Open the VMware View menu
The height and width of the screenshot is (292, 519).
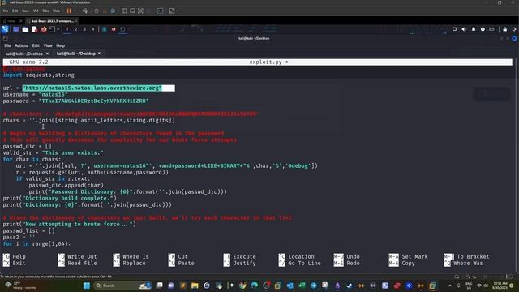[x=25, y=11]
